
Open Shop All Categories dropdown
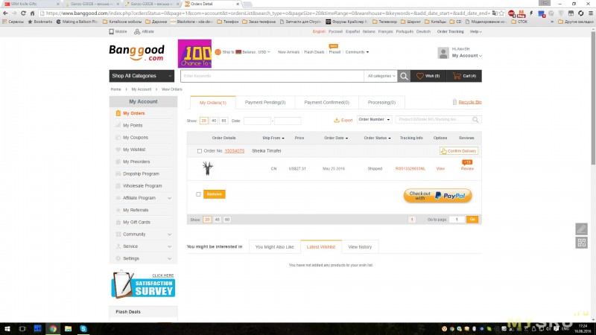[142, 76]
